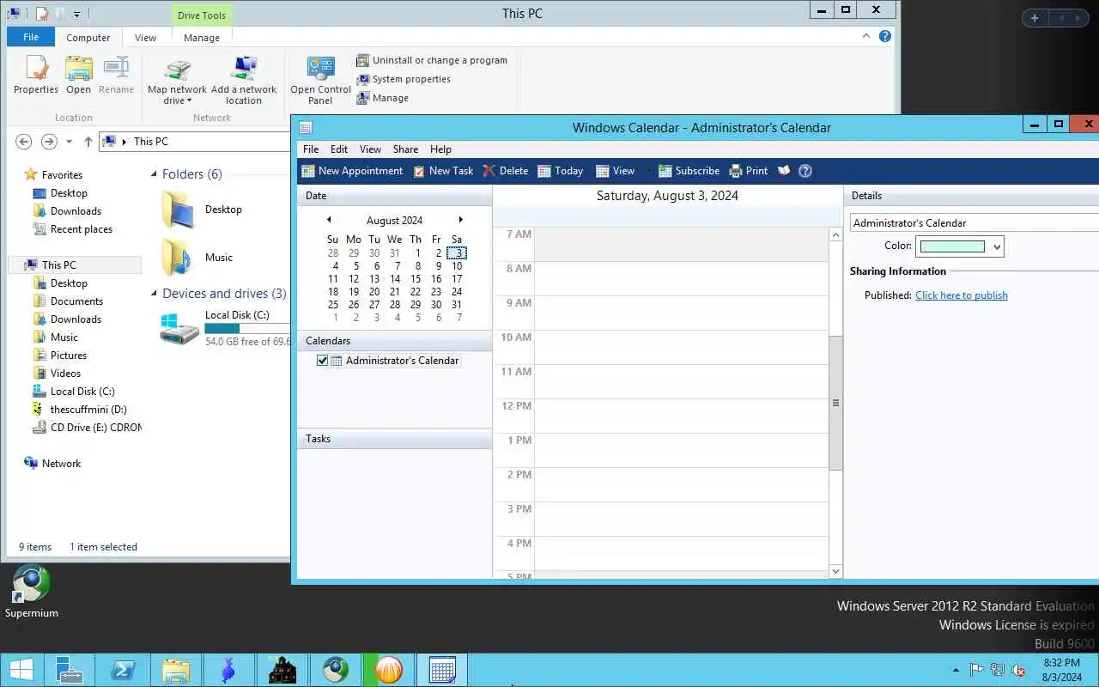Select thescuffmini (D:) in tree
The image size is (1099, 687).
point(80,410)
